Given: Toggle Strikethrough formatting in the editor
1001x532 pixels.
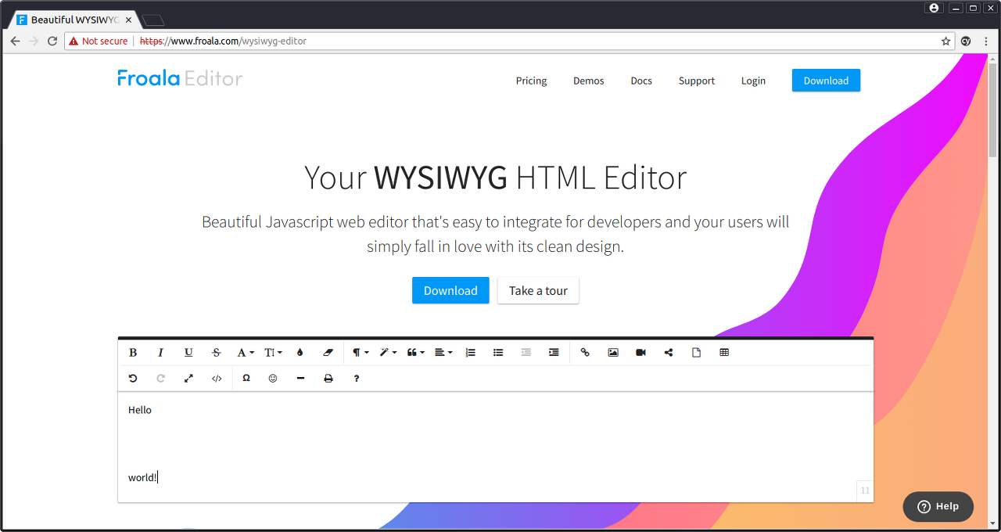Looking at the screenshot, I should coord(217,353).
